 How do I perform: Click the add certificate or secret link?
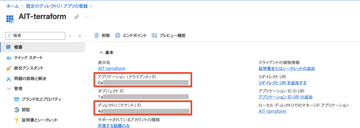pyautogui.click(x=287, y=68)
